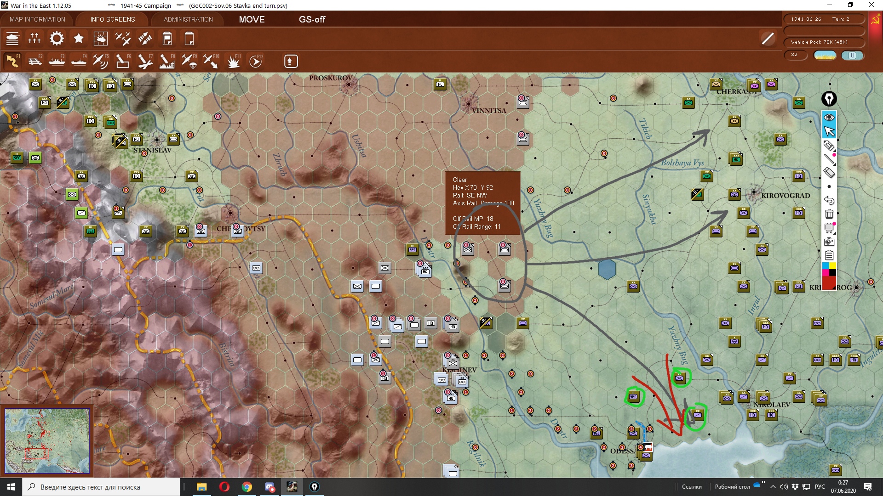This screenshot has width=883, height=496.
Task: Toggle the cursor pointer mode in annotation bar
Action: (829, 132)
